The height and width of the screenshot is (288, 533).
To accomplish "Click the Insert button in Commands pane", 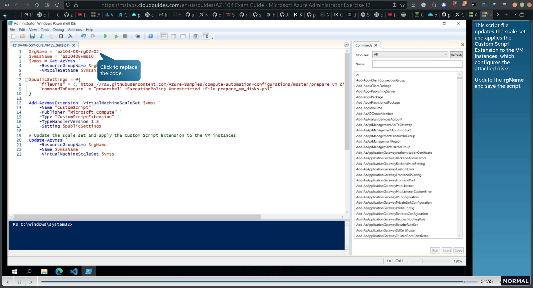I will pyautogui.click(x=447, y=250).
